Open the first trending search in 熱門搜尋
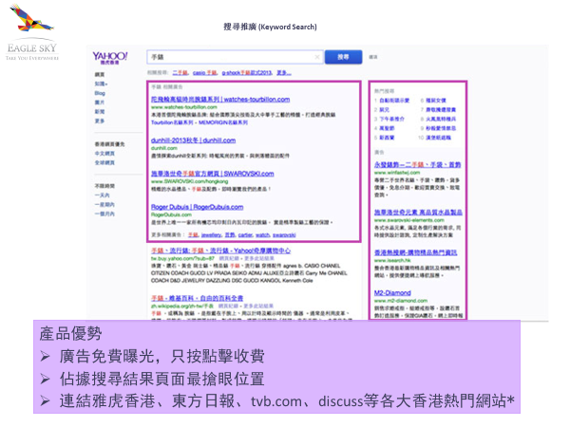 pyautogui.click(x=394, y=101)
